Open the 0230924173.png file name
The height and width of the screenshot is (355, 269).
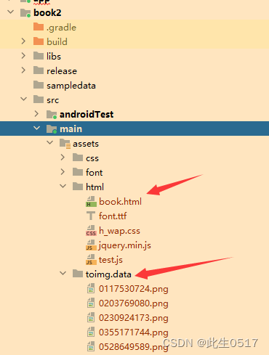(134, 318)
